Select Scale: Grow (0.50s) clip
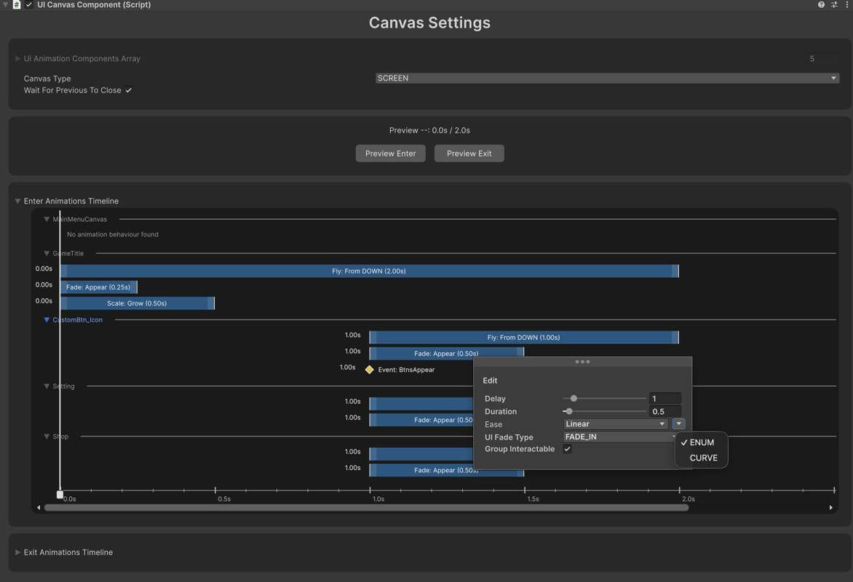Screen dimensions: 853x582 pyautogui.click(x=137, y=303)
